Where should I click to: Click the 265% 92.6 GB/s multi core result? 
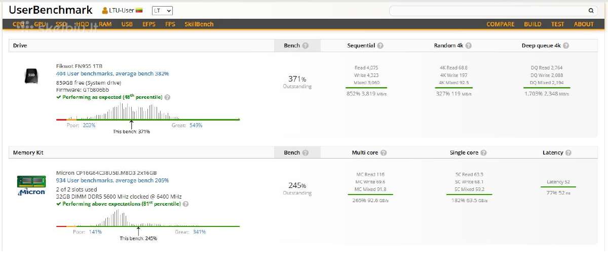tap(370, 201)
